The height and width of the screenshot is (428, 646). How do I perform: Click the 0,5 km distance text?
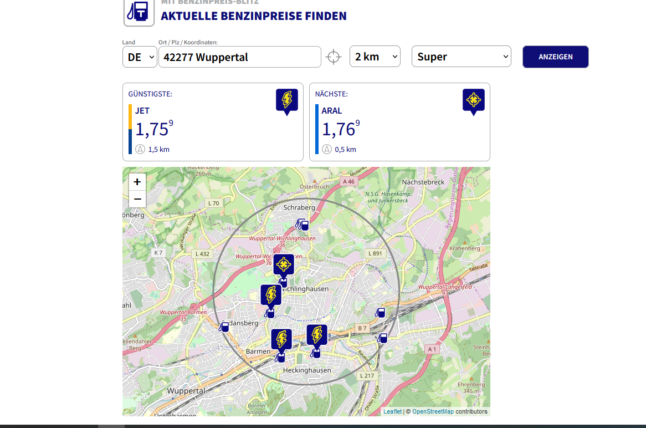[345, 149]
